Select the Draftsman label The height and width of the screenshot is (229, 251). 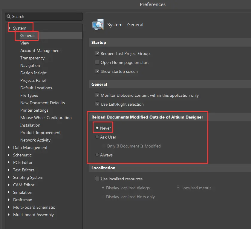pos(23,200)
